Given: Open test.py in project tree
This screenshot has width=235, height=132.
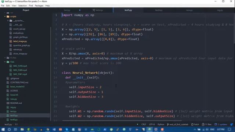Looking at the screenshot, I should (x=13, y=111).
